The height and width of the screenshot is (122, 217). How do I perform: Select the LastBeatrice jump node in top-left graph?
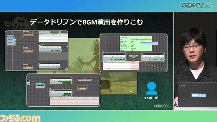tap(28, 67)
